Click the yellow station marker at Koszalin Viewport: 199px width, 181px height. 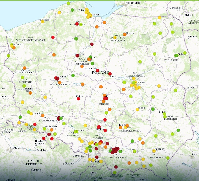[x=42, y=22]
